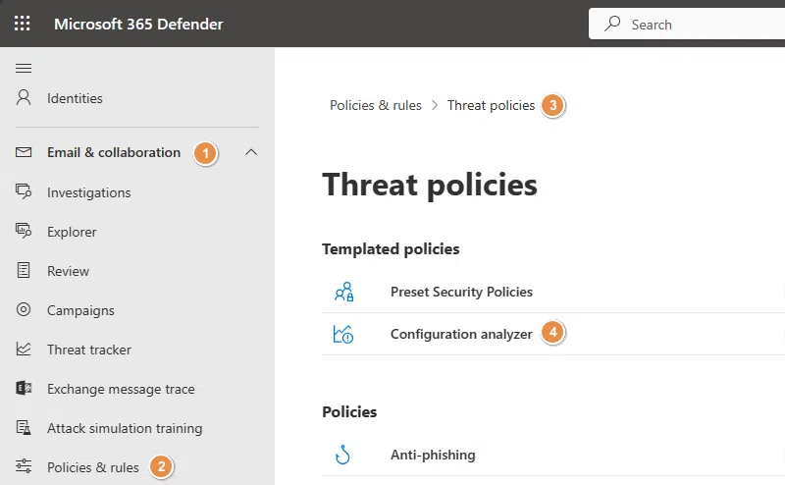Click the Review document icon
The height and width of the screenshot is (485, 785).
pyautogui.click(x=24, y=270)
